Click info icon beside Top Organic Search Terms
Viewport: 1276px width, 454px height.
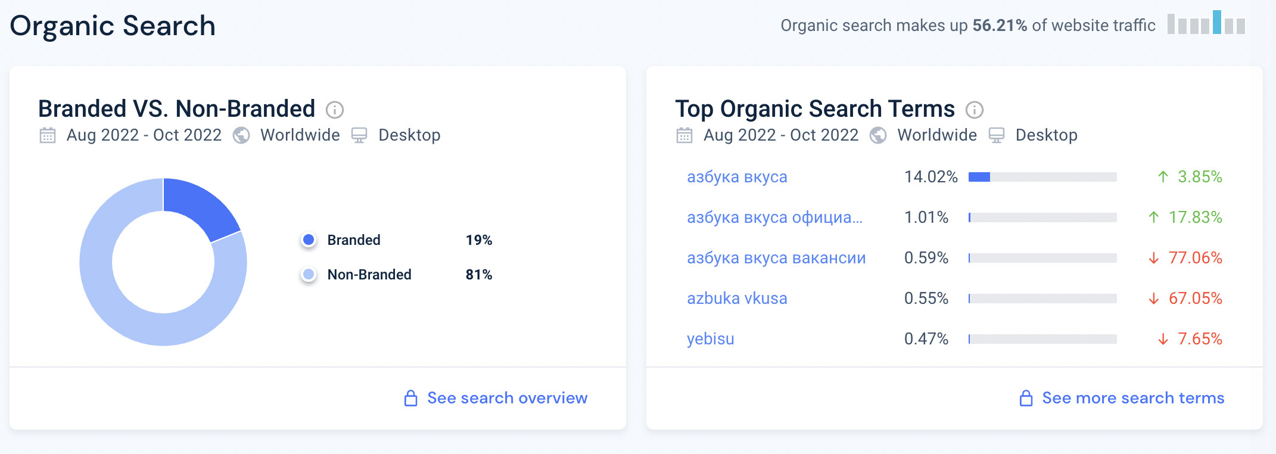coord(974,110)
